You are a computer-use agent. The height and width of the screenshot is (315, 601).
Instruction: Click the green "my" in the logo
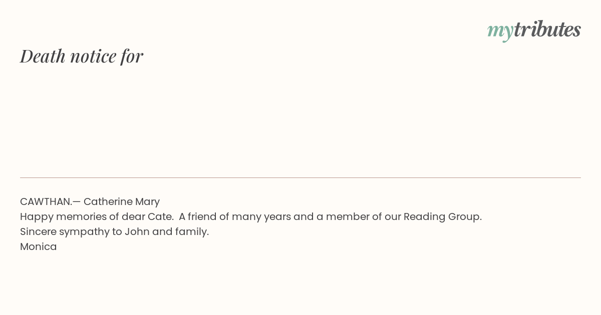point(500,32)
